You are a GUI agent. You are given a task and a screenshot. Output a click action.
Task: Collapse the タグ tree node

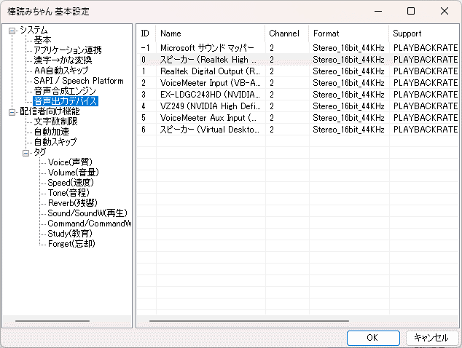[x=26, y=153]
